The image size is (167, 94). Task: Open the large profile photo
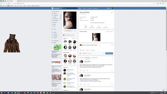(x=70, y=20)
